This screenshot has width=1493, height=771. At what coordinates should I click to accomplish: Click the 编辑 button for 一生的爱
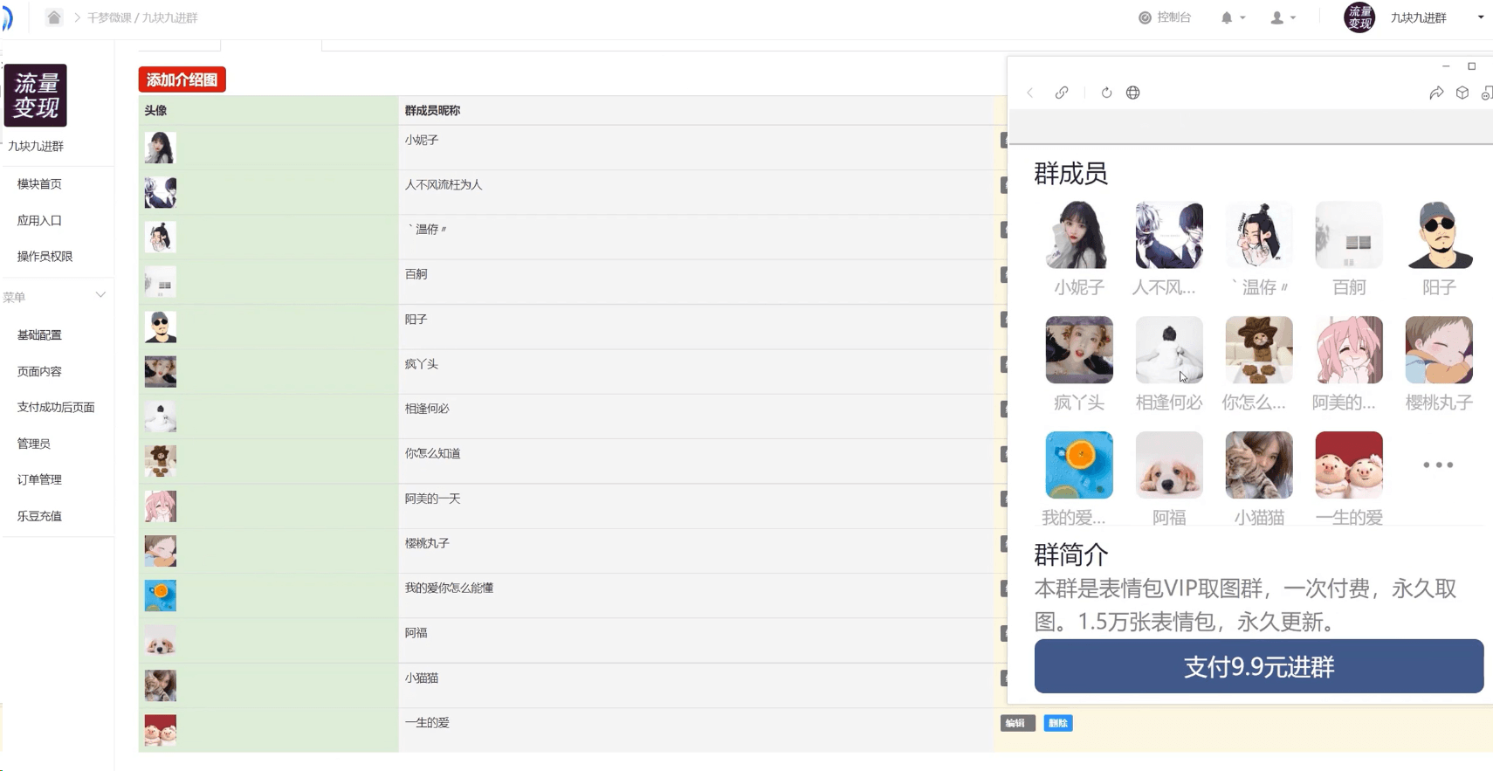pos(1017,723)
